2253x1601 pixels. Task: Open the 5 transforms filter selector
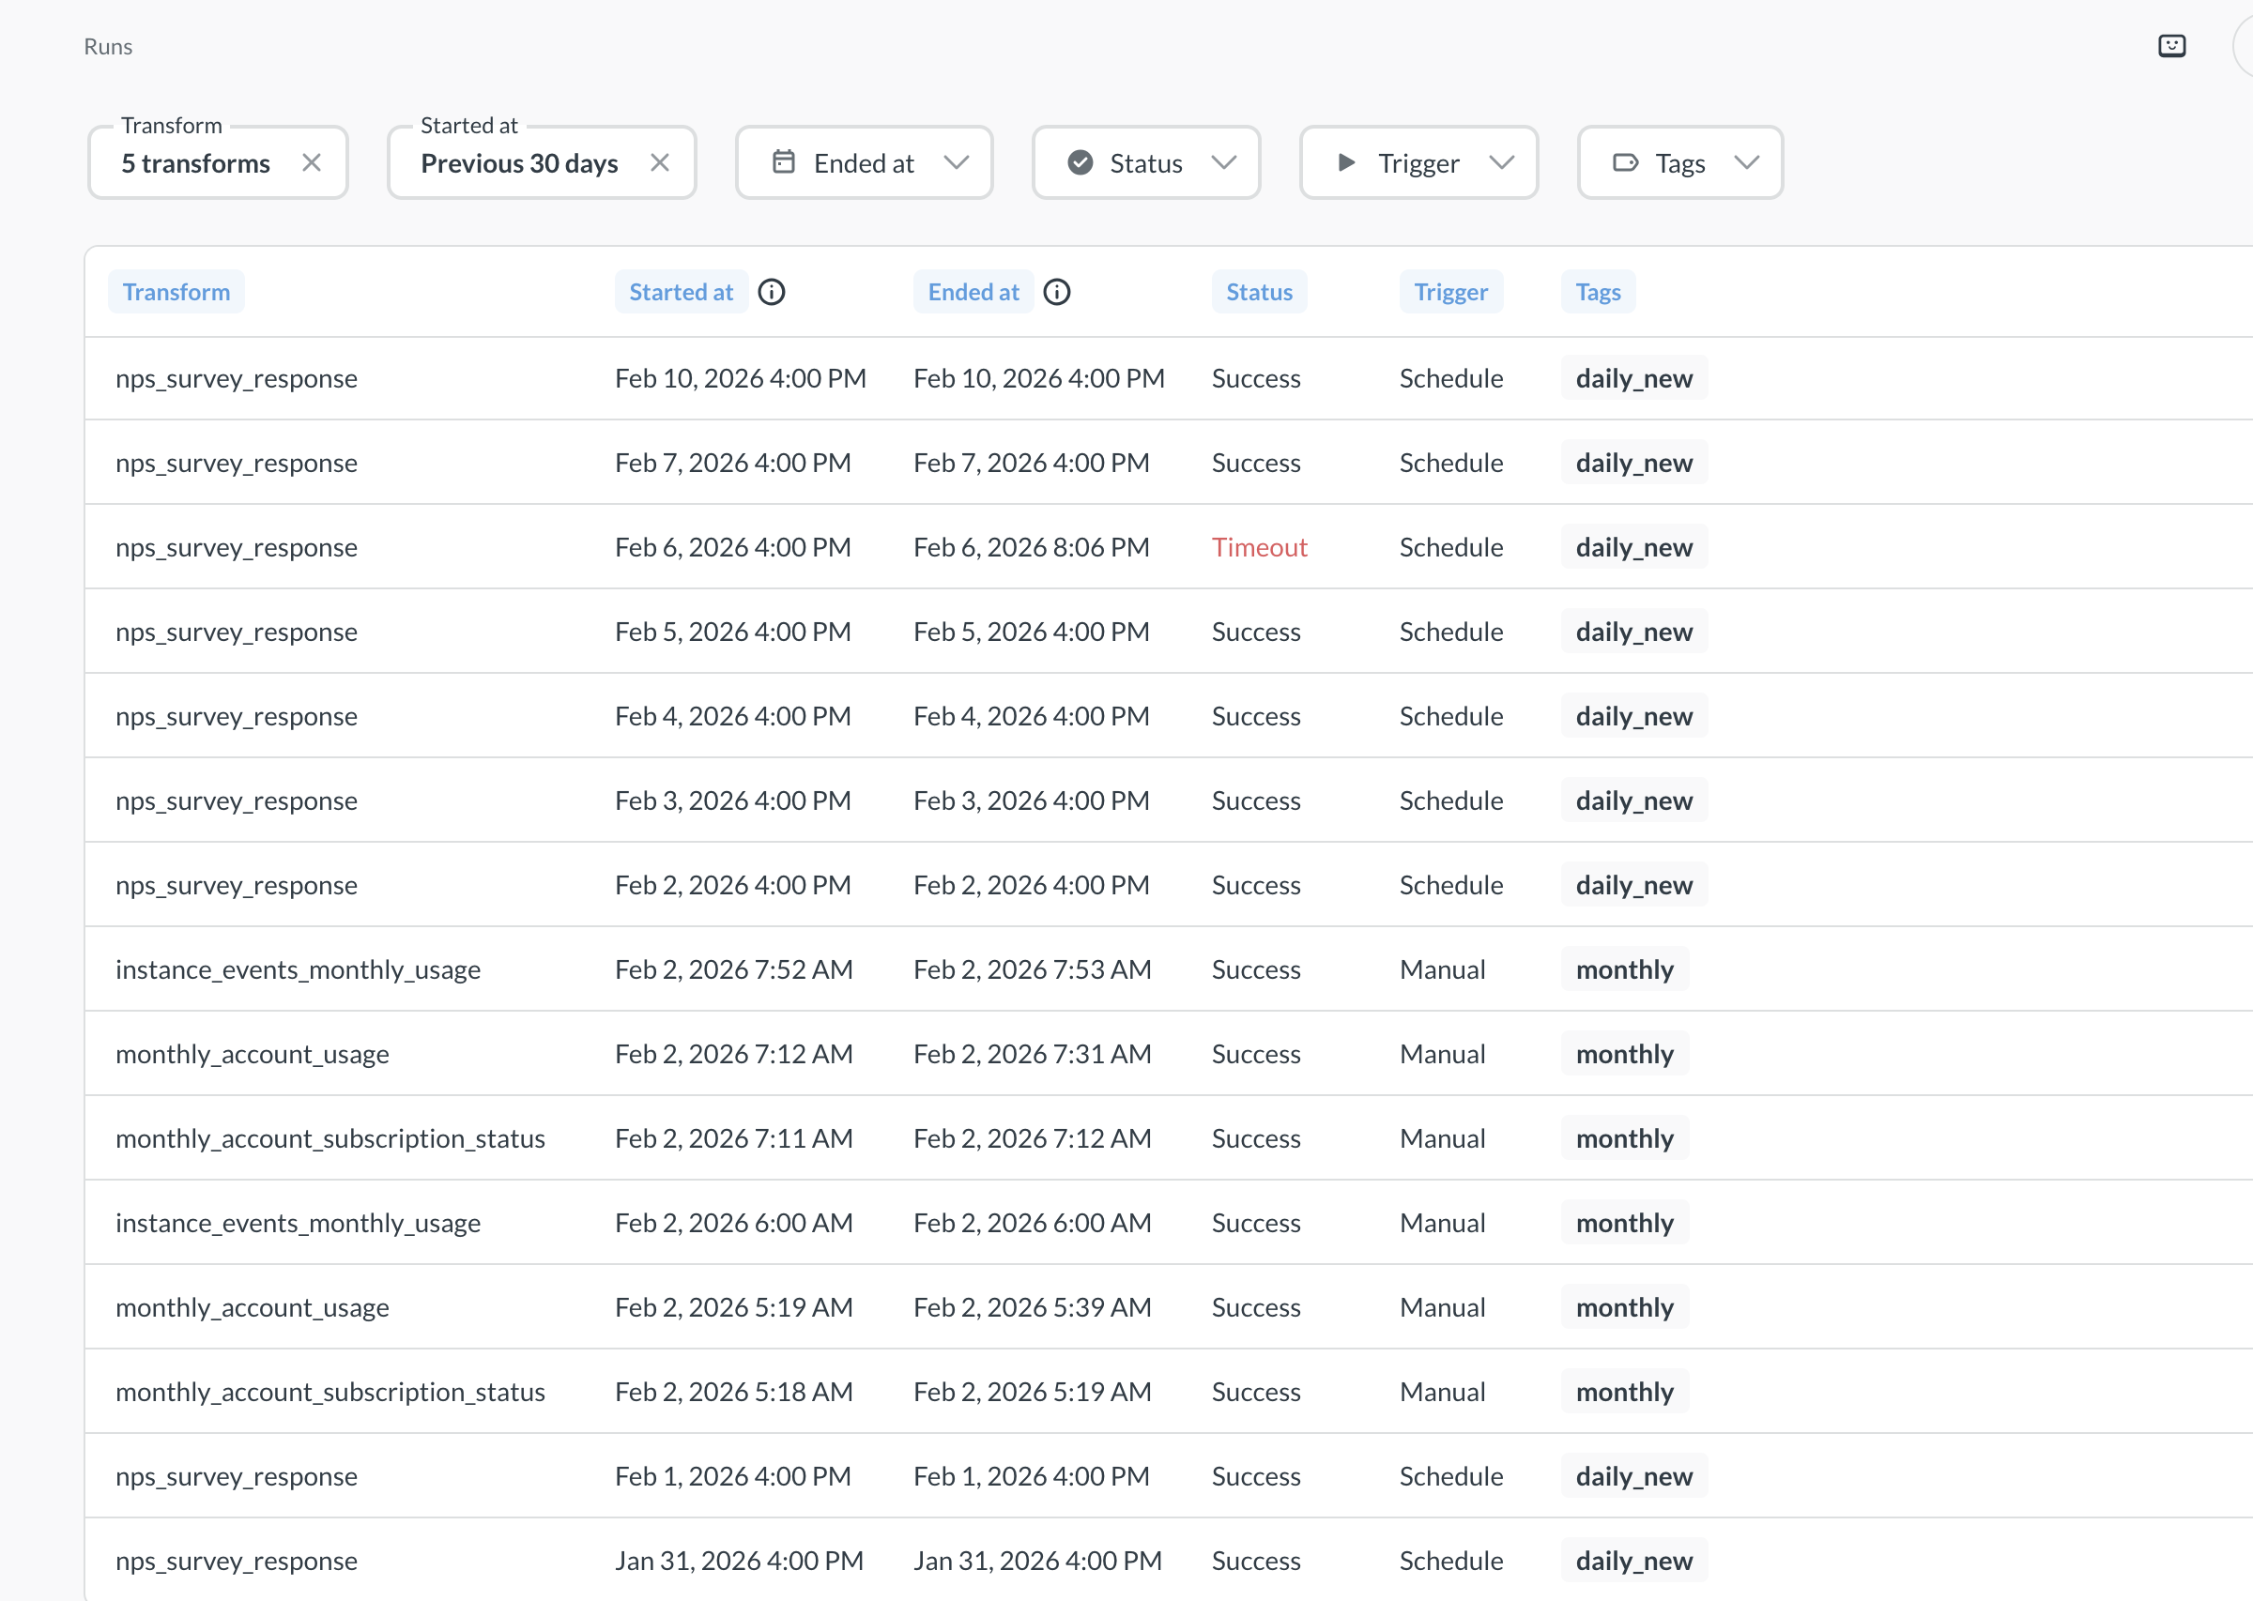click(195, 163)
